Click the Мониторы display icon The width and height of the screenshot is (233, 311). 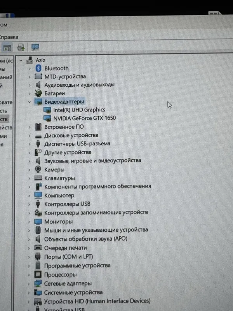click(x=38, y=222)
